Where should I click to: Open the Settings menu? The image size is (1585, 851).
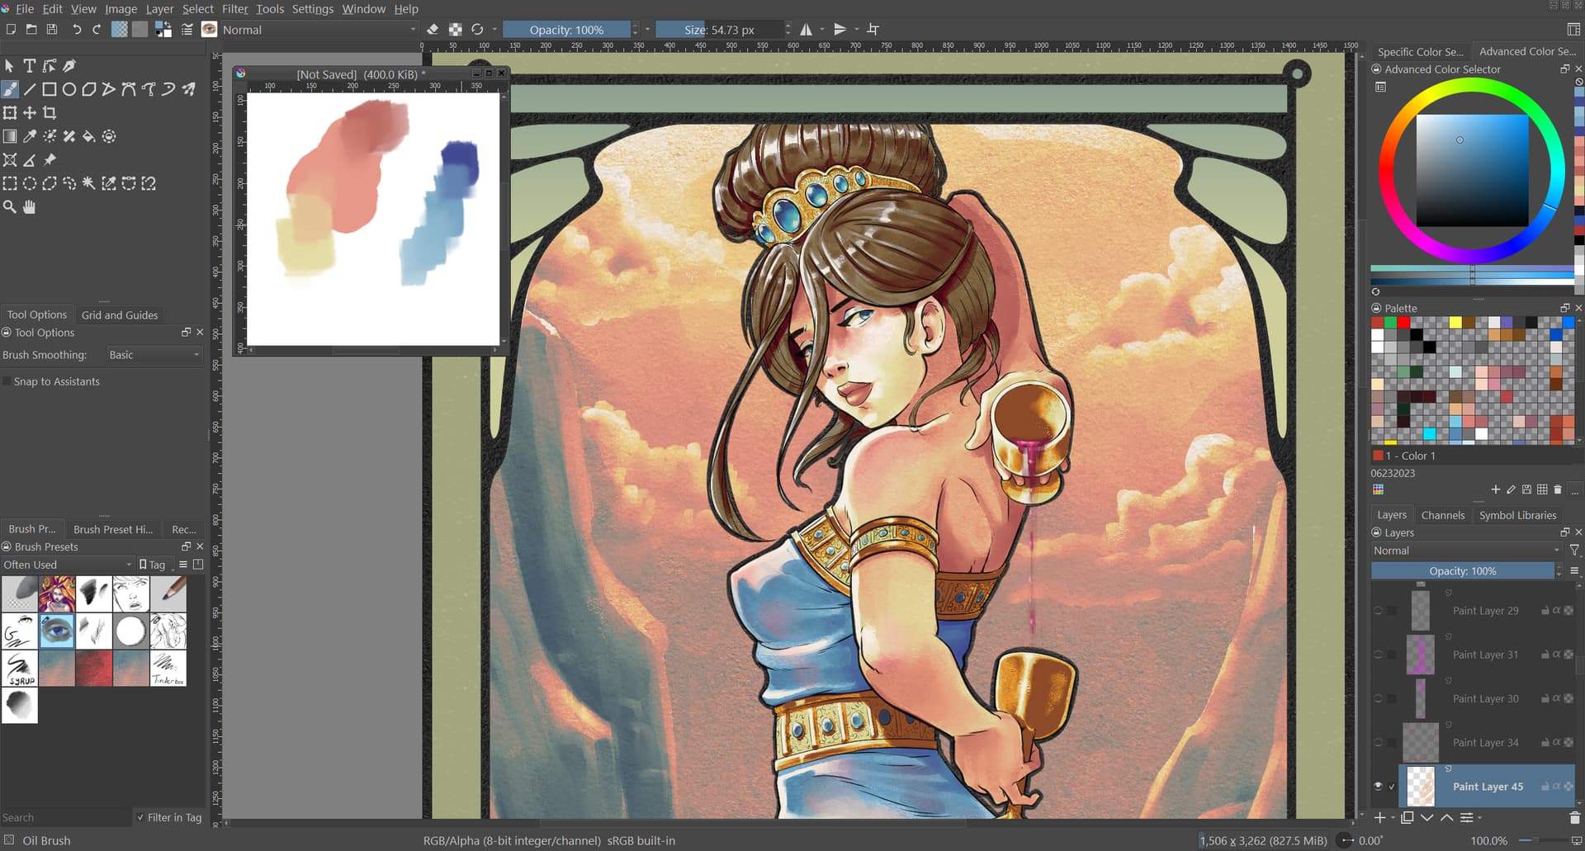(x=312, y=9)
